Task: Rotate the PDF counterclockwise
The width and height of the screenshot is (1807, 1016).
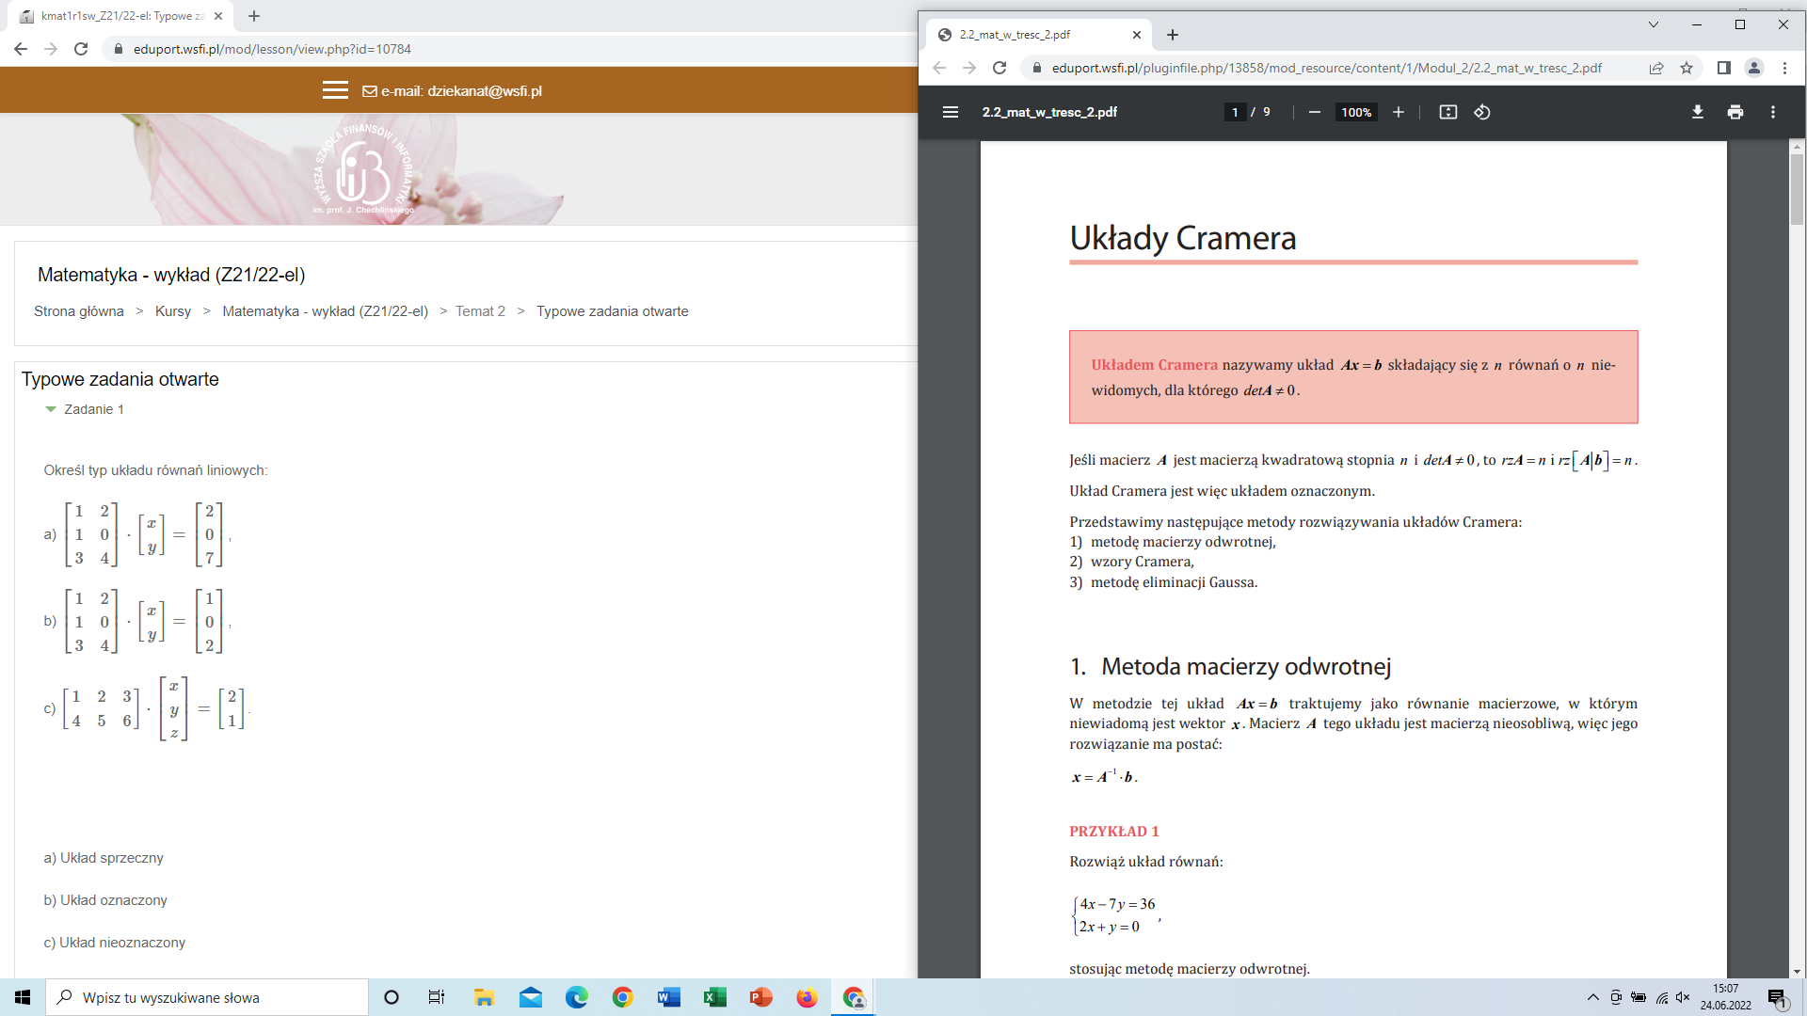Action: pos(1482,112)
